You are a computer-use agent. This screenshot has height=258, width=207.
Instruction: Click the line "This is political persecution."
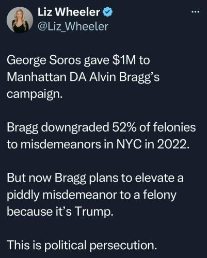pyautogui.click(x=82, y=245)
